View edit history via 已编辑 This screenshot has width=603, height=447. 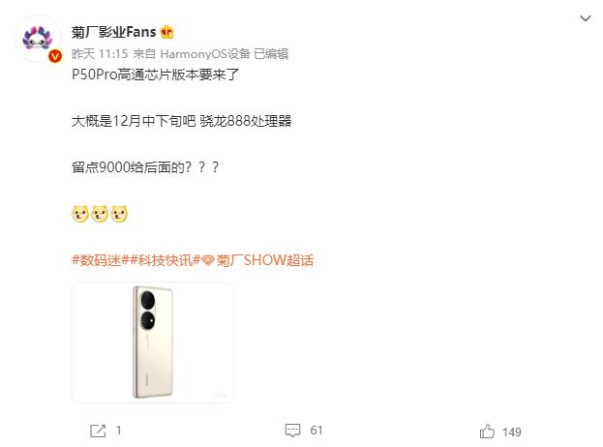[271, 54]
